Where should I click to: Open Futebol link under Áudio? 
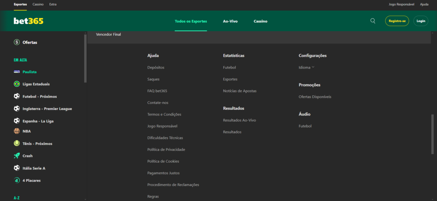[305, 126]
